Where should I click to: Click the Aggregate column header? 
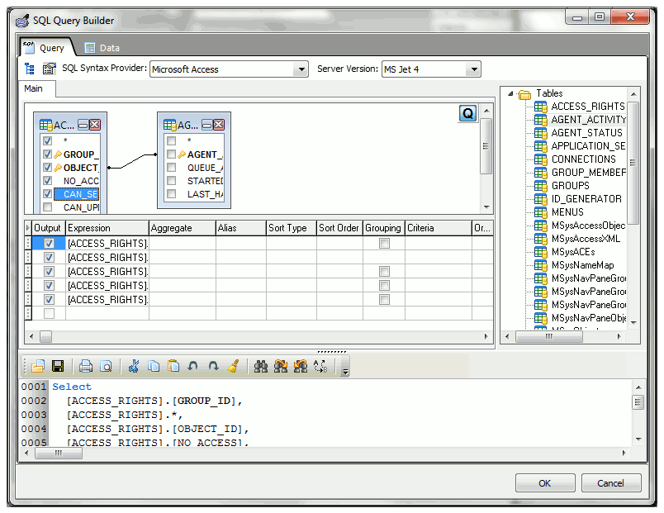pos(183,228)
